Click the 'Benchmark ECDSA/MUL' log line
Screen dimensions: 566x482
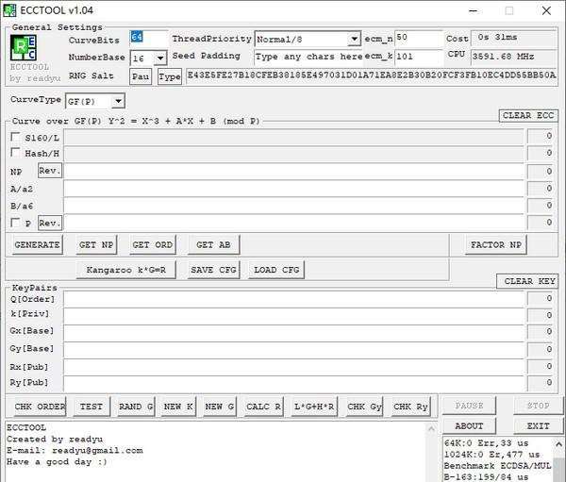(x=497, y=466)
